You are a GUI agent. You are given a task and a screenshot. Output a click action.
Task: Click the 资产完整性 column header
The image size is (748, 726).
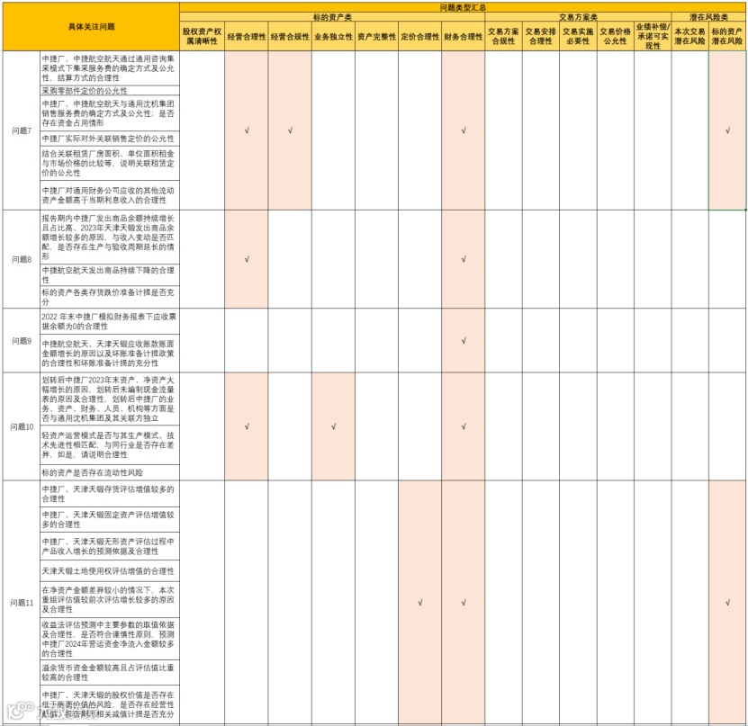coord(376,36)
